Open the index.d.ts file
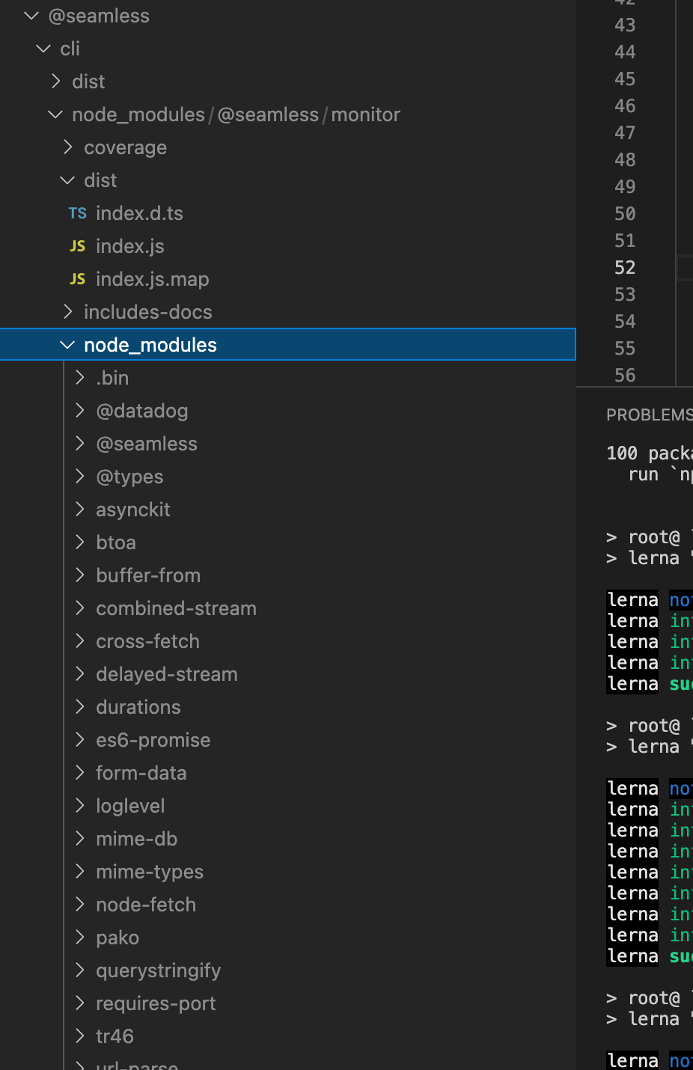693x1070 pixels. [139, 213]
